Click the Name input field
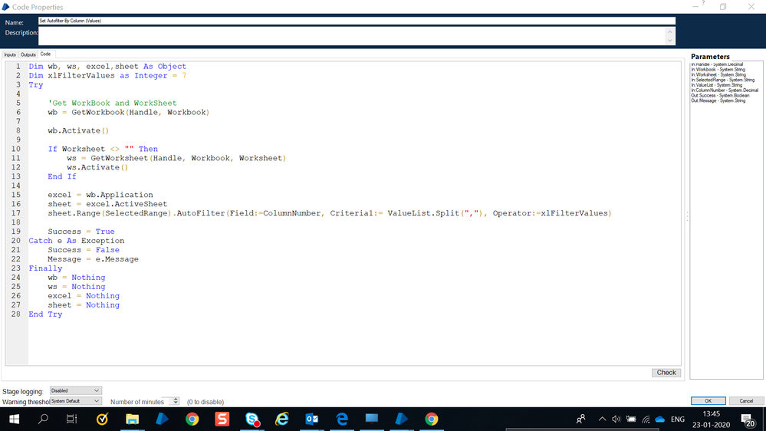Viewport: 766px width, 431px height. tap(357, 21)
